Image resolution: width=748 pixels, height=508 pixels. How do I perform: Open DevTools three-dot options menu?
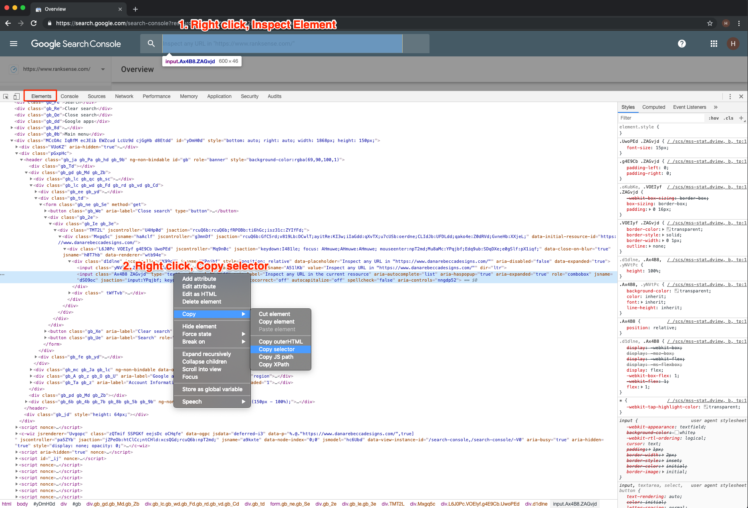730,96
